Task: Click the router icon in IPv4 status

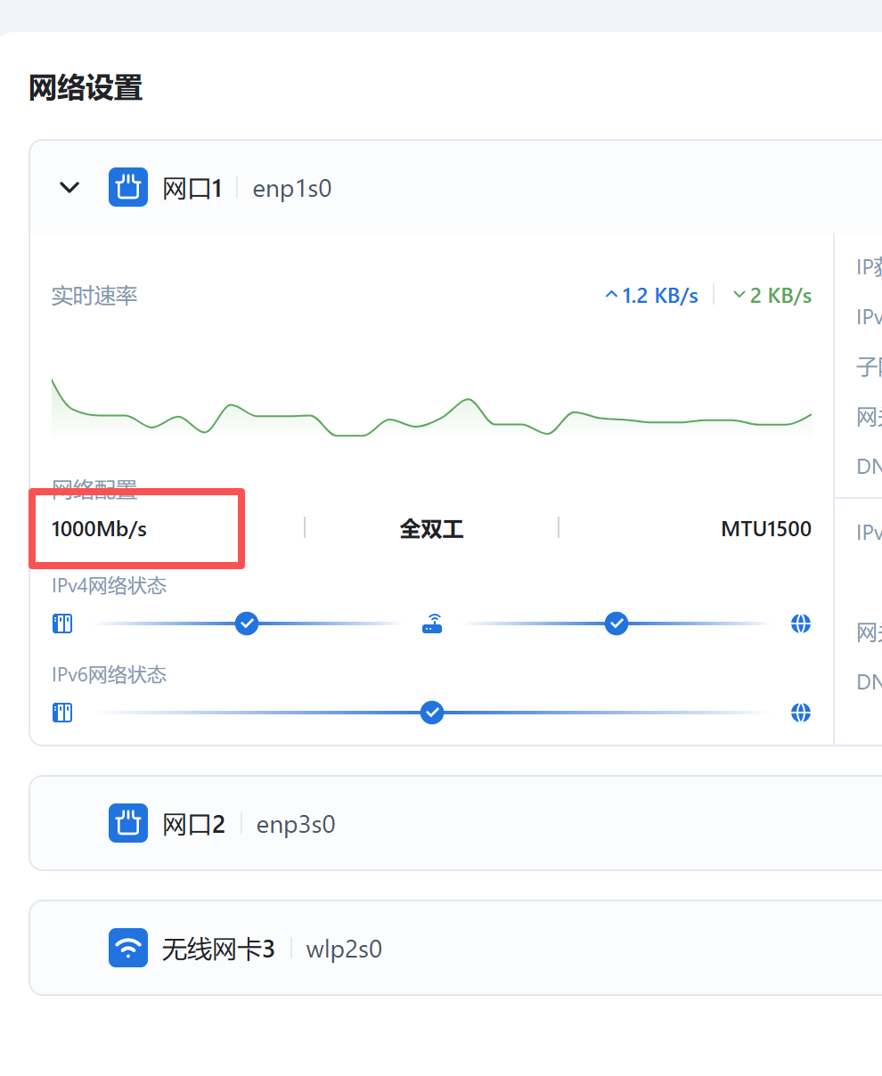Action: tap(432, 624)
